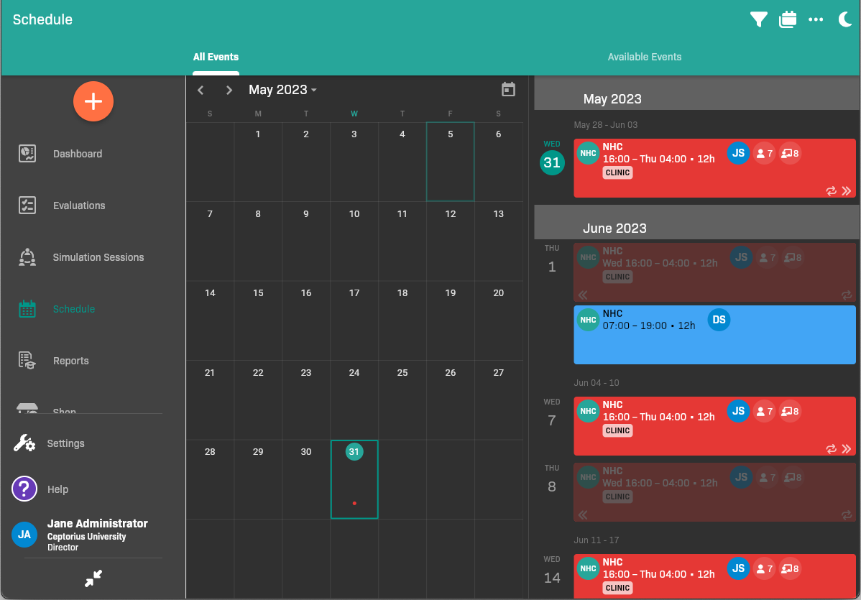Click the Help question mark icon

coord(24,489)
